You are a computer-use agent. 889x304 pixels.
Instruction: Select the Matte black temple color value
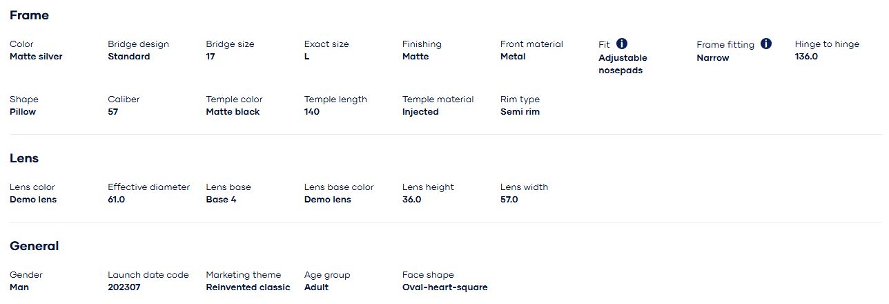point(233,112)
